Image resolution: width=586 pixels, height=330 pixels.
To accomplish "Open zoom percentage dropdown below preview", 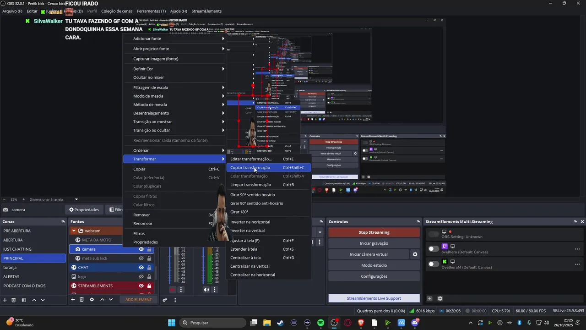I will tap(76, 199).
